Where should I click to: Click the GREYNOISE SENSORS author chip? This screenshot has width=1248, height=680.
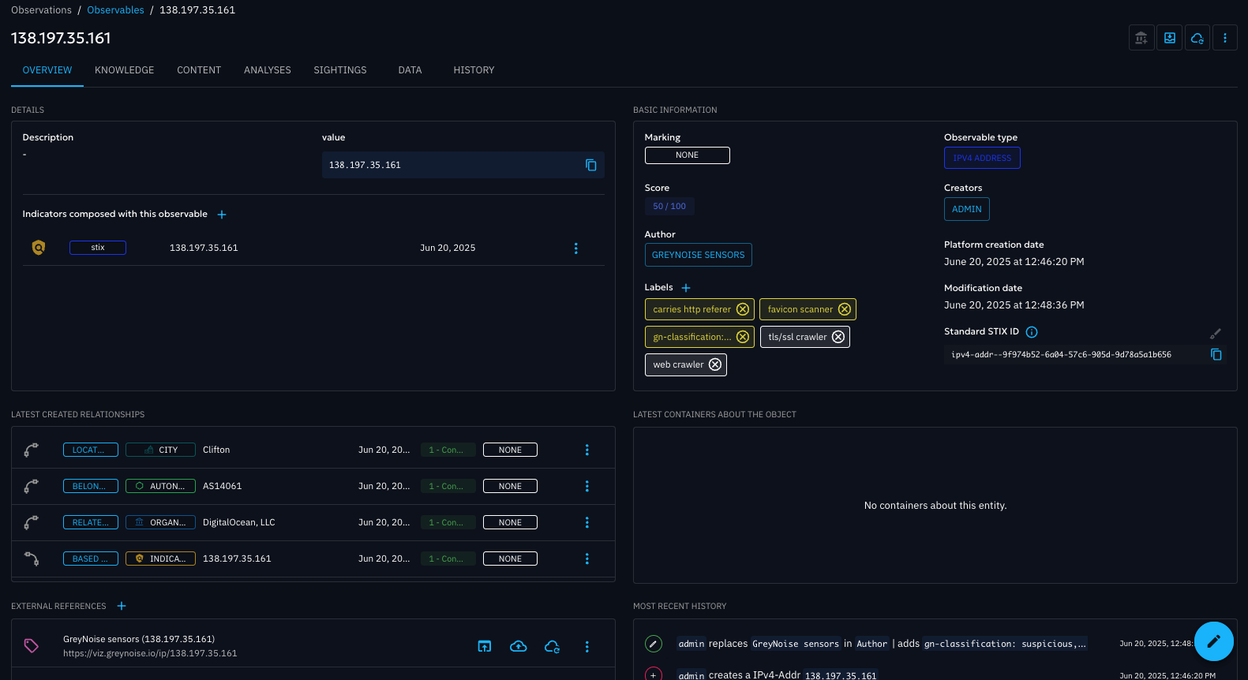tap(698, 255)
